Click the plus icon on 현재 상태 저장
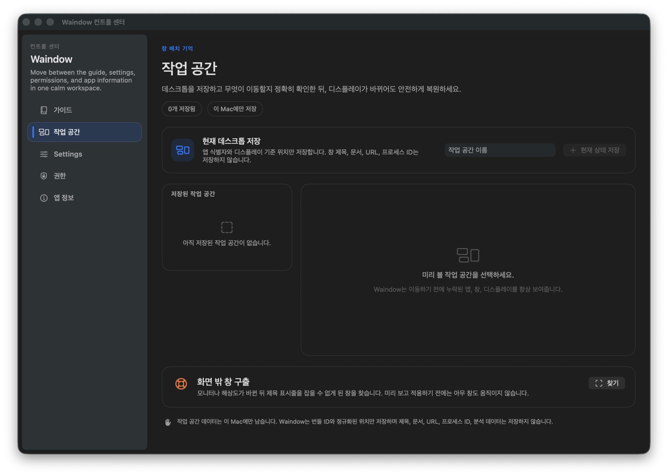This screenshot has width=668, height=476. 573,150
